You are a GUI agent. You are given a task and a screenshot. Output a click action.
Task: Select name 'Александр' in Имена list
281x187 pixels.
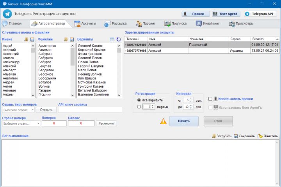(x=11, y=62)
